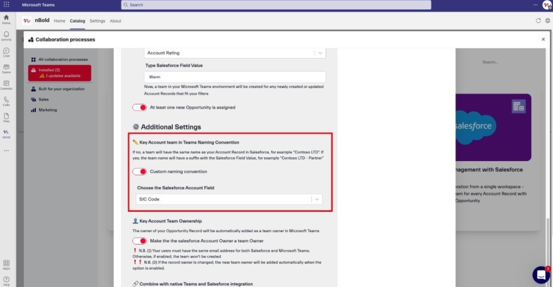Switch to the About tab
The height and width of the screenshot is (287, 553).
[x=115, y=21]
